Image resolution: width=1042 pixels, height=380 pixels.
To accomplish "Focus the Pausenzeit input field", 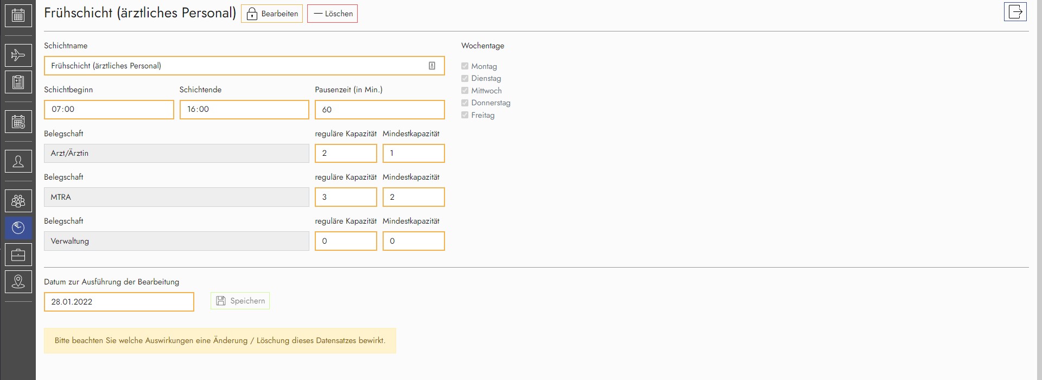I will pyautogui.click(x=379, y=109).
